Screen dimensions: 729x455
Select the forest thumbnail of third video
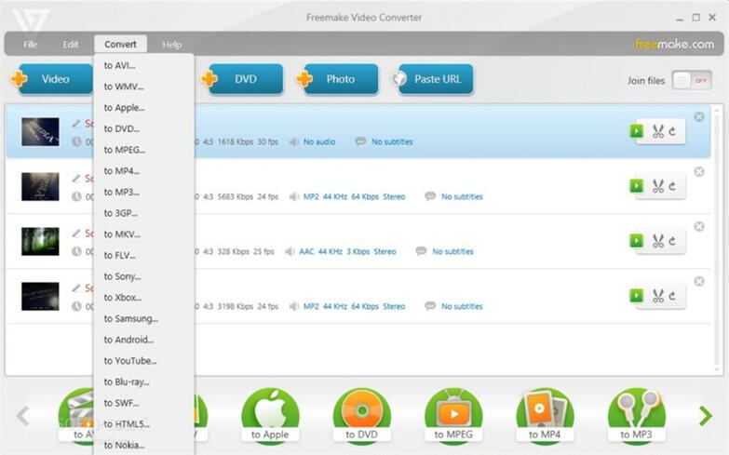[40, 242]
